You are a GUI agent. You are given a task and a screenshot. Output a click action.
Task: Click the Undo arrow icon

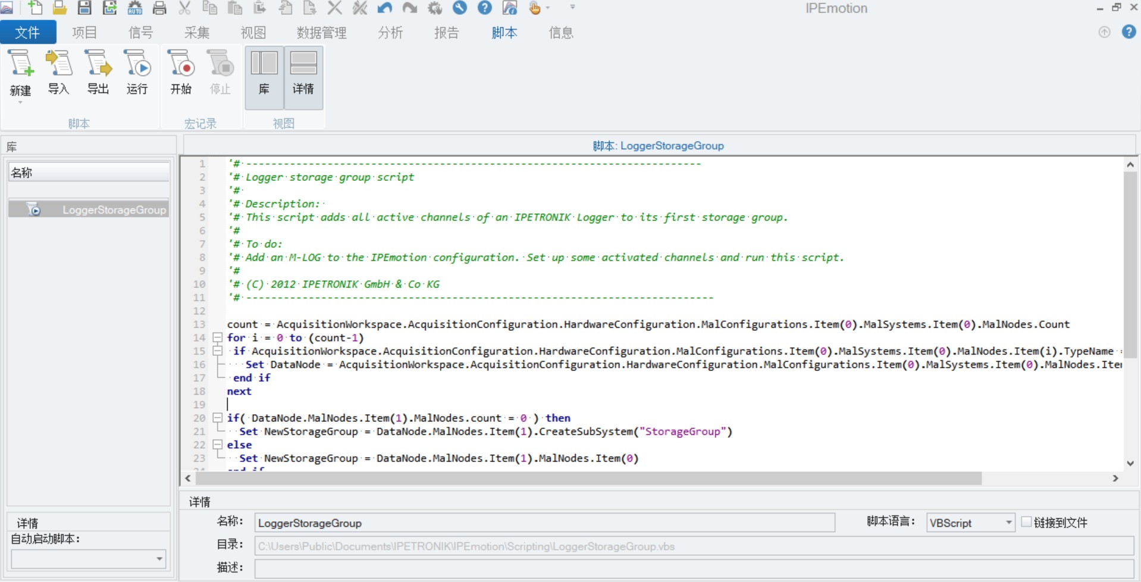pos(385,8)
